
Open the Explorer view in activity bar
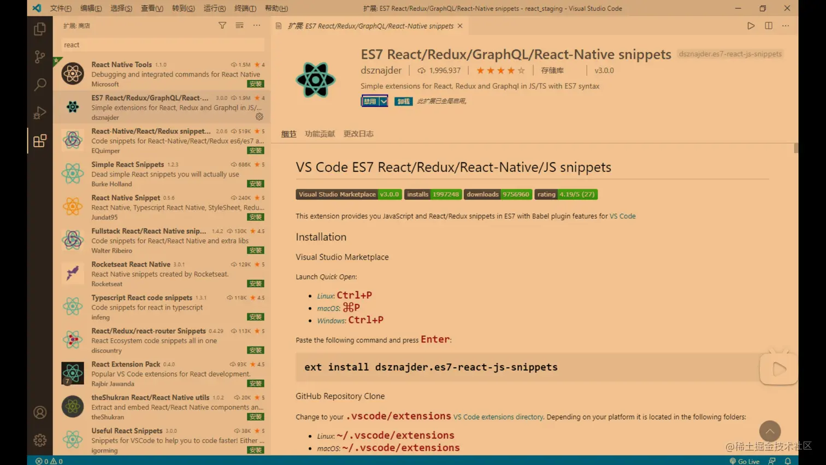click(40, 28)
